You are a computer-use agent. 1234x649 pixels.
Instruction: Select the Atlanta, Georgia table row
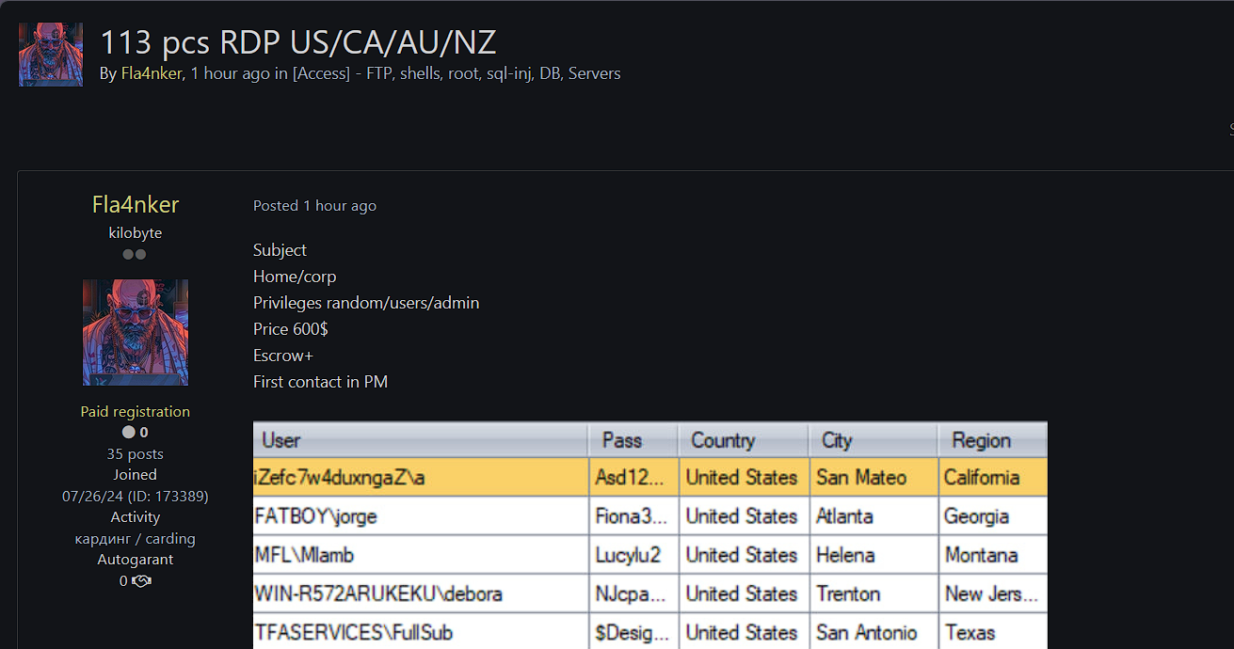tap(649, 516)
